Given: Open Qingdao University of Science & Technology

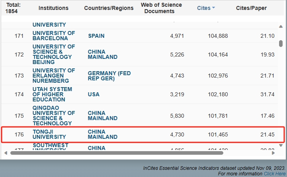Looking at the screenshot, I should click(53, 116).
